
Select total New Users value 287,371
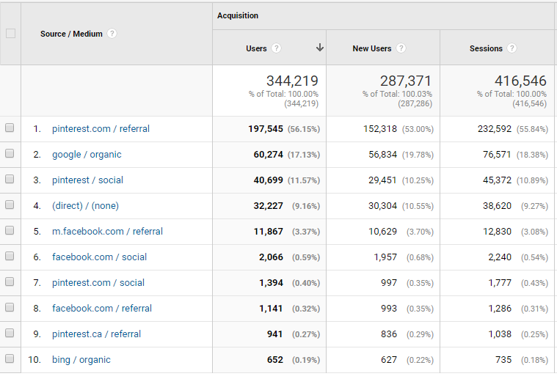(x=406, y=81)
